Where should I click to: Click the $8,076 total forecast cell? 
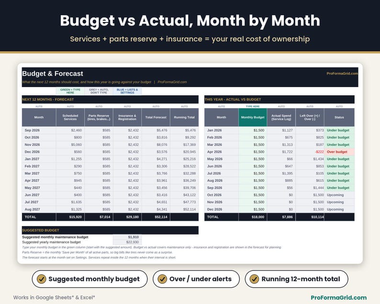point(156,145)
